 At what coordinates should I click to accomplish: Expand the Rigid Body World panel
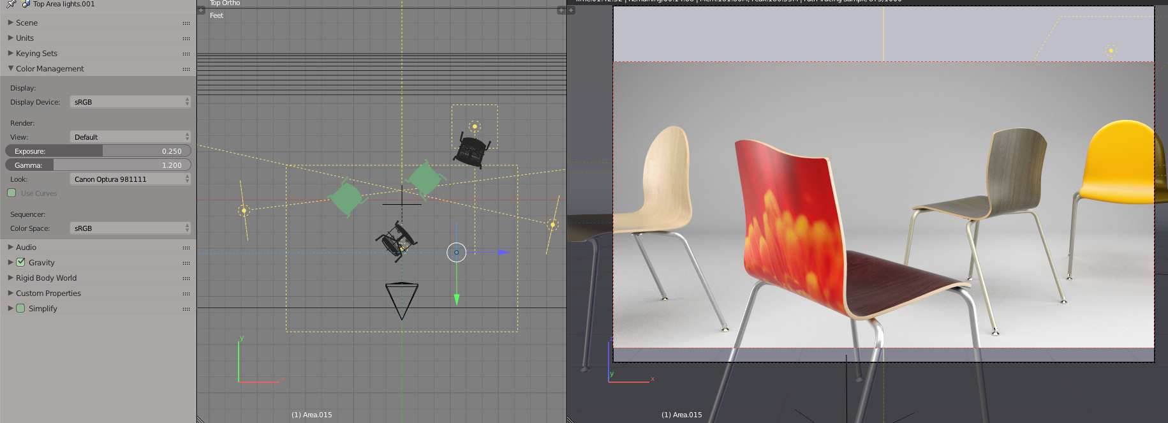point(10,278)
